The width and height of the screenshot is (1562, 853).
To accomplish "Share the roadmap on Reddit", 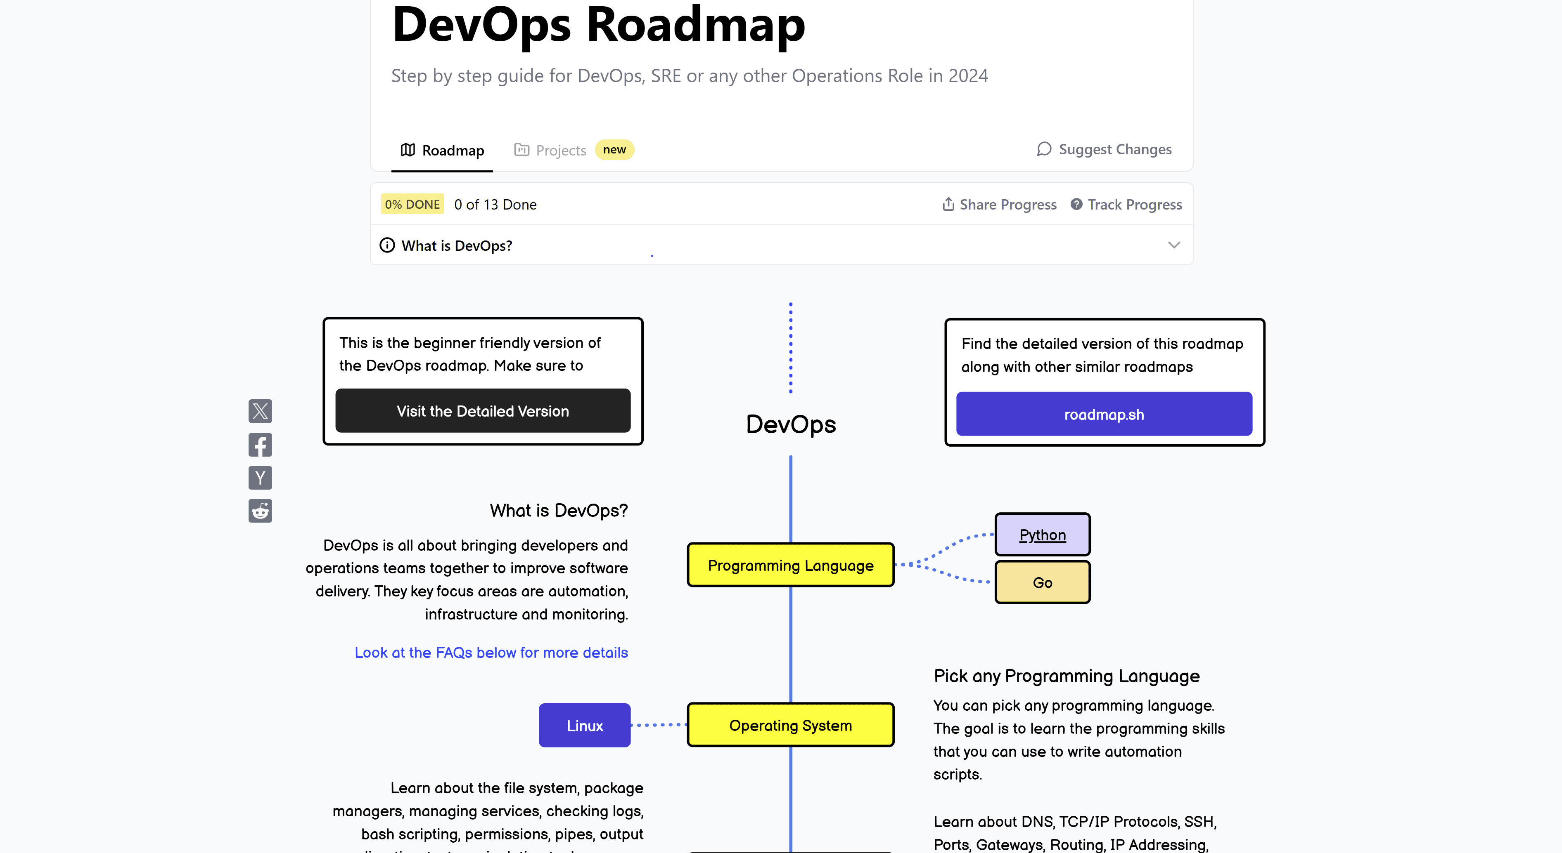I will [x=260, y=511].
